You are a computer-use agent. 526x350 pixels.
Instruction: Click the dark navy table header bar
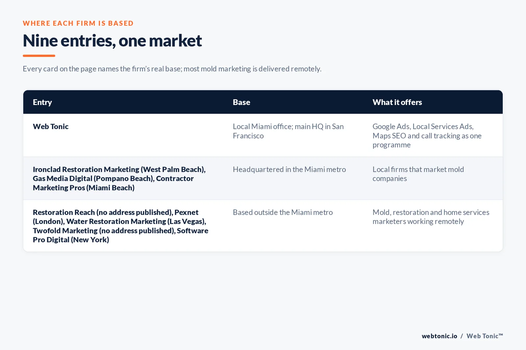point(263,102)
